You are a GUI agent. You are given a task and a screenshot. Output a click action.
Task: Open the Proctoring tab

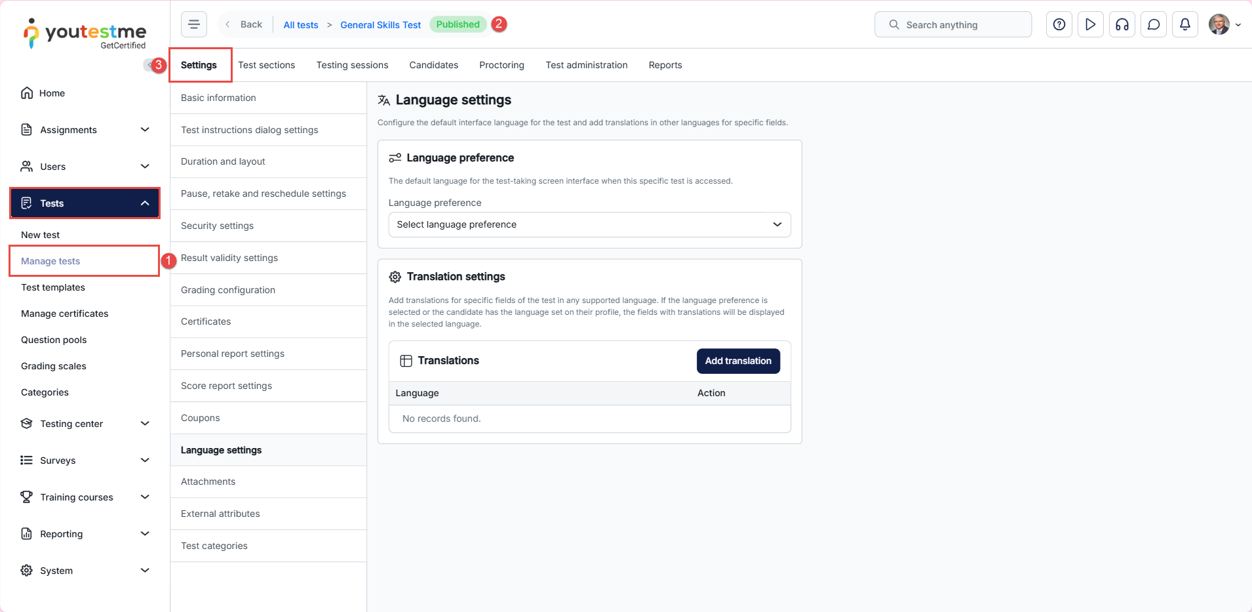(501, 65)
